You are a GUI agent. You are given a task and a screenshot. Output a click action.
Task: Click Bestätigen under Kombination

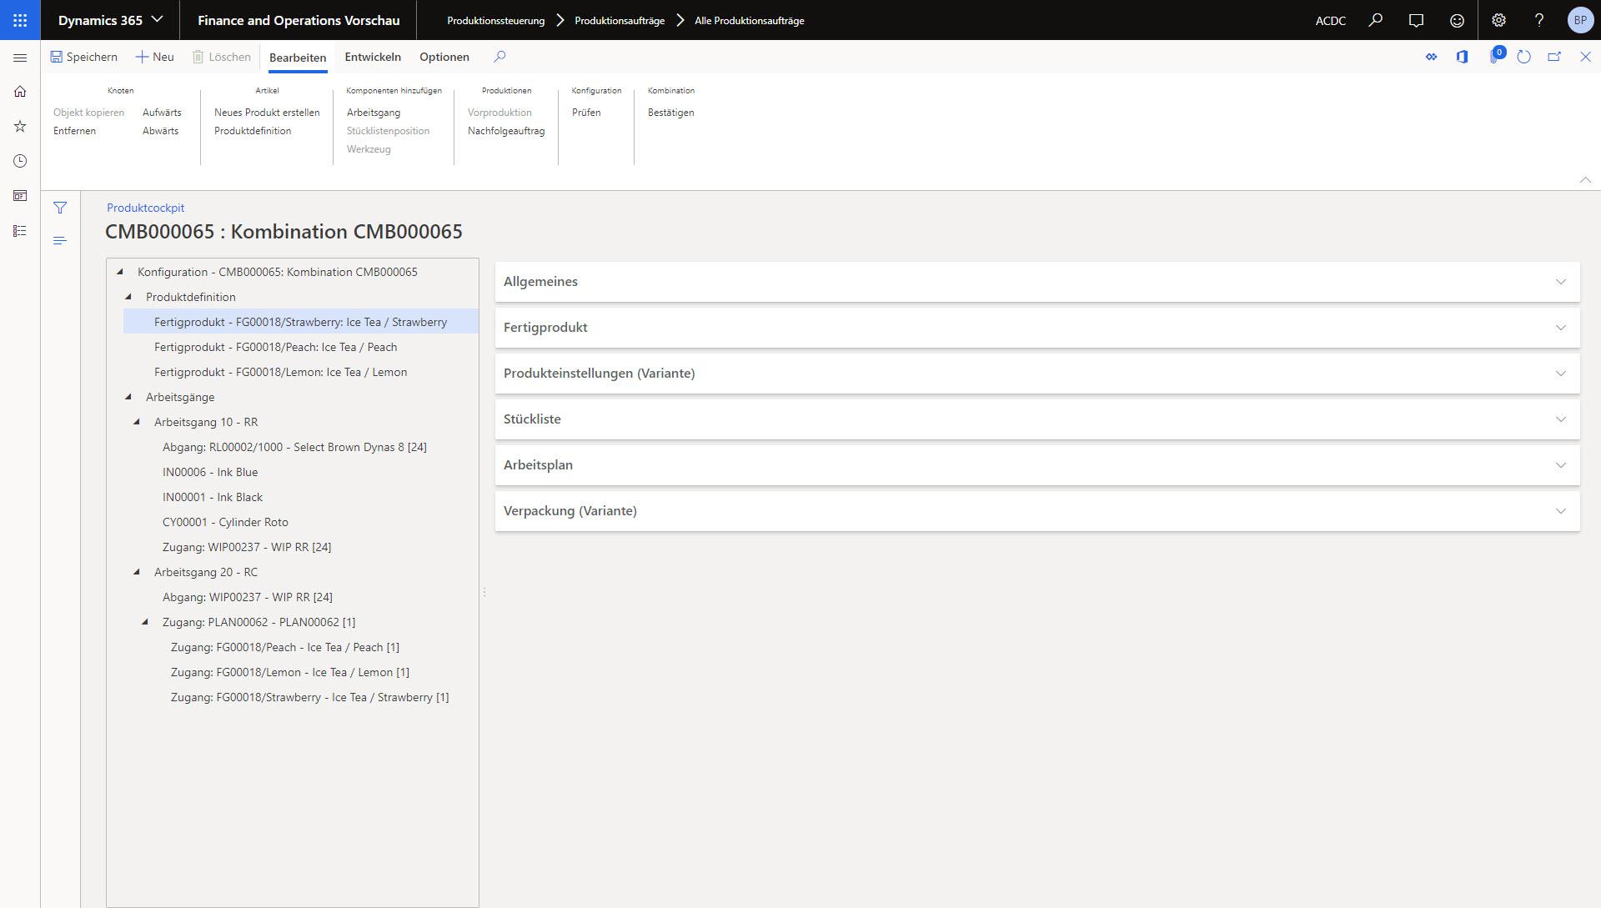(x=670, y=113)
